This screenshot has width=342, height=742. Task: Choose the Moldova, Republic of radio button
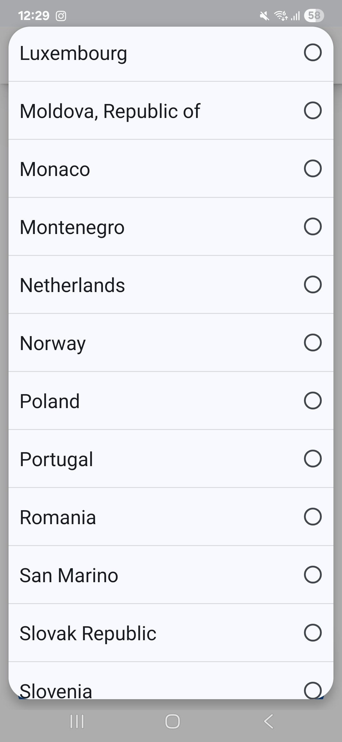pos(313,110)
